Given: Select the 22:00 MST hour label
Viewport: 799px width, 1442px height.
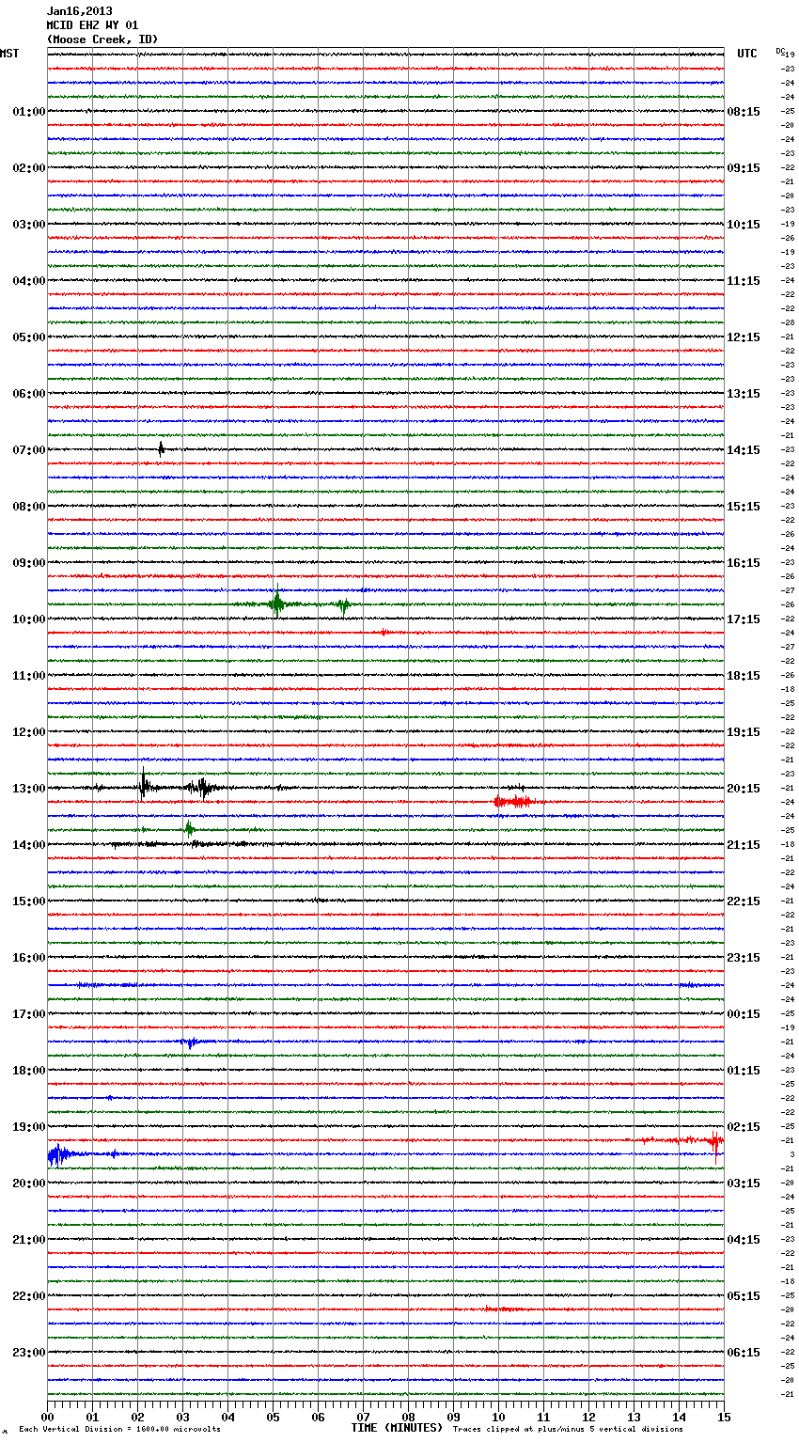Looking at the screenshot, I should (x=28, y=1296).
